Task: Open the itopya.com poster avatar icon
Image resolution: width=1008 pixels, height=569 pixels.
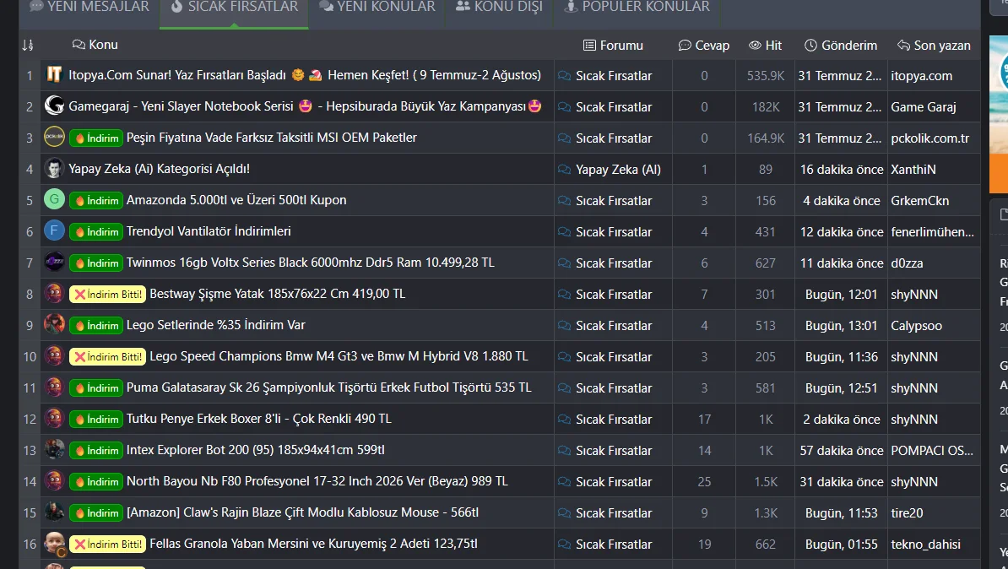Action: pyautogui.click(x=54, y=75)
